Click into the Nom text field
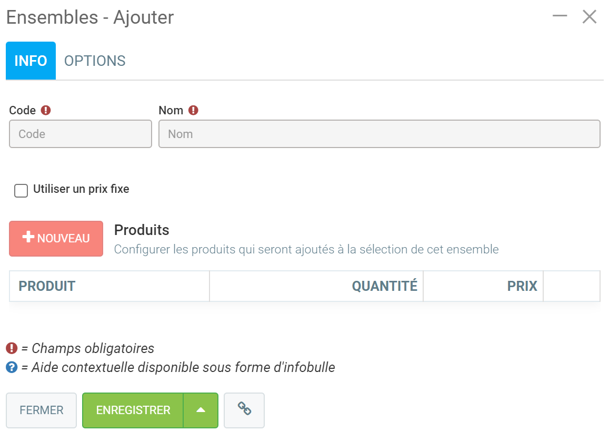609x431 pixels. (379, 134)
